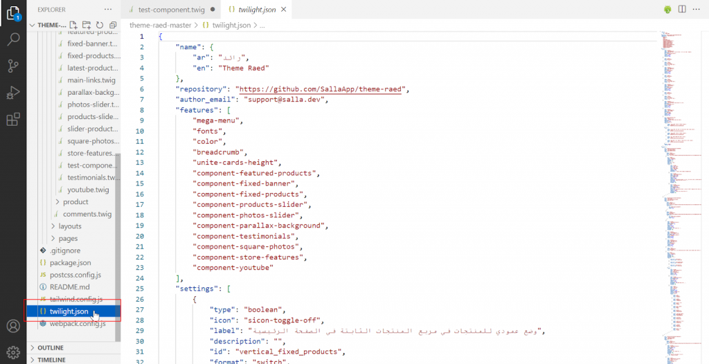Click "Theme Raed" string on line 4

point(244,68)
